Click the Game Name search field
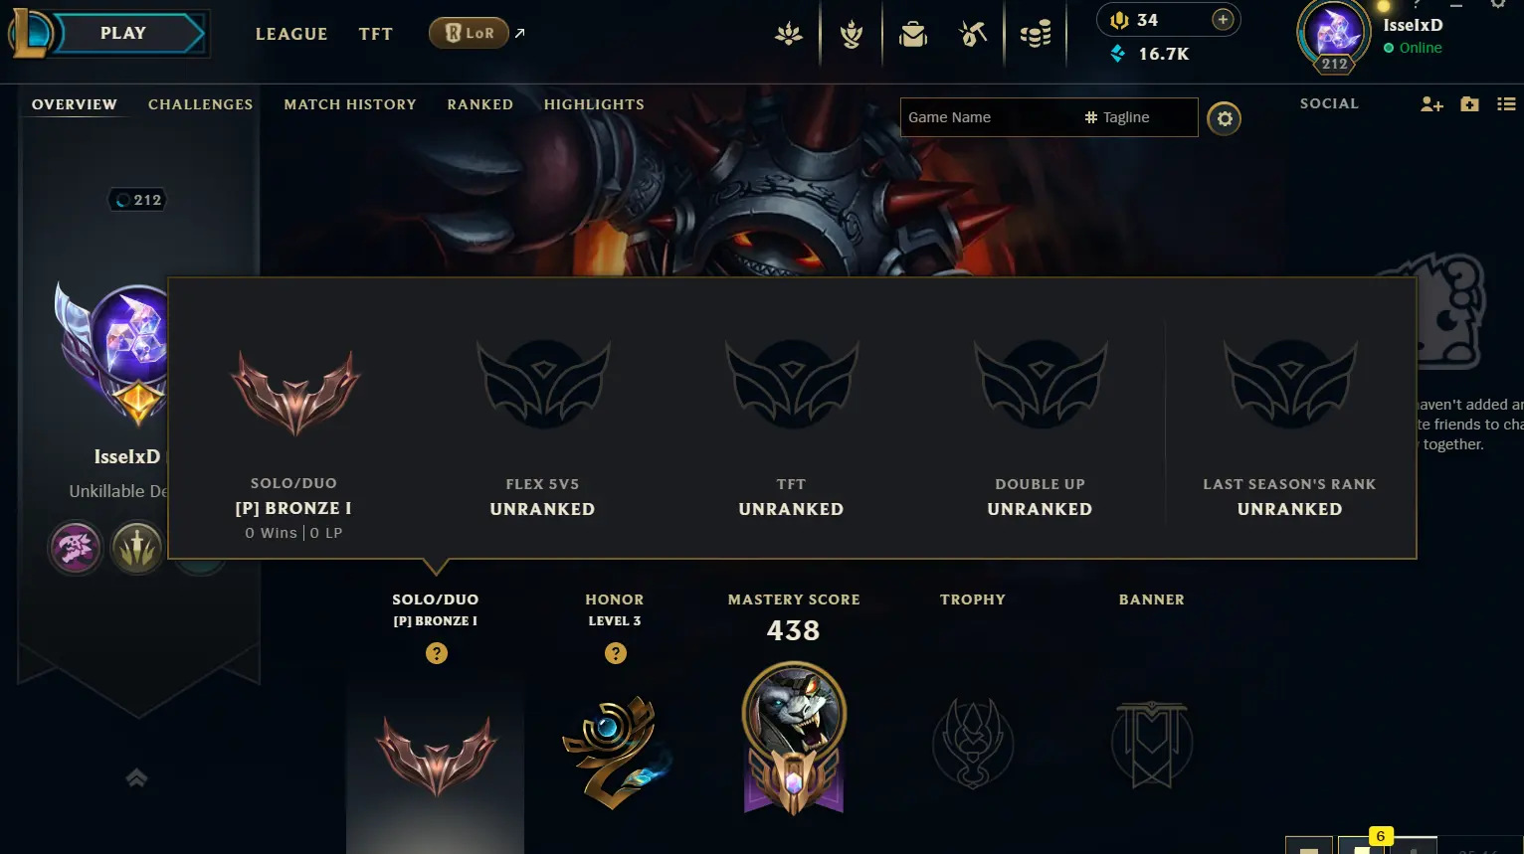The image size is (1524, 854). [x=990, y=117]
